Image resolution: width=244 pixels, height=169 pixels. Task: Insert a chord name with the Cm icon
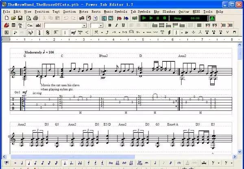(x=30, y=25)
